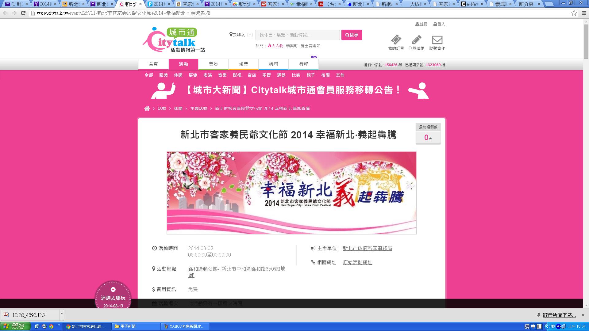
Task: Open the 城市大新聞 announcement banner
Action: click(290, 90)
